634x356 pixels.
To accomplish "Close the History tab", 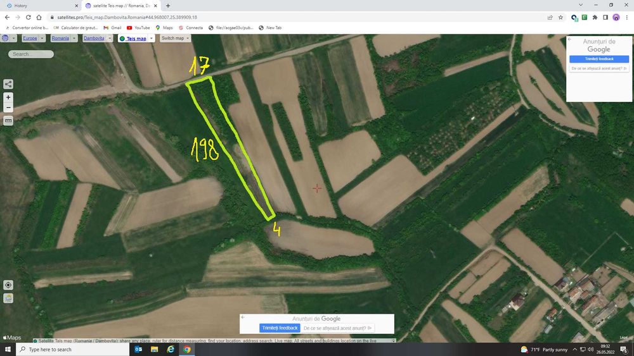I will pyautogui.click(x=77, y=6).
